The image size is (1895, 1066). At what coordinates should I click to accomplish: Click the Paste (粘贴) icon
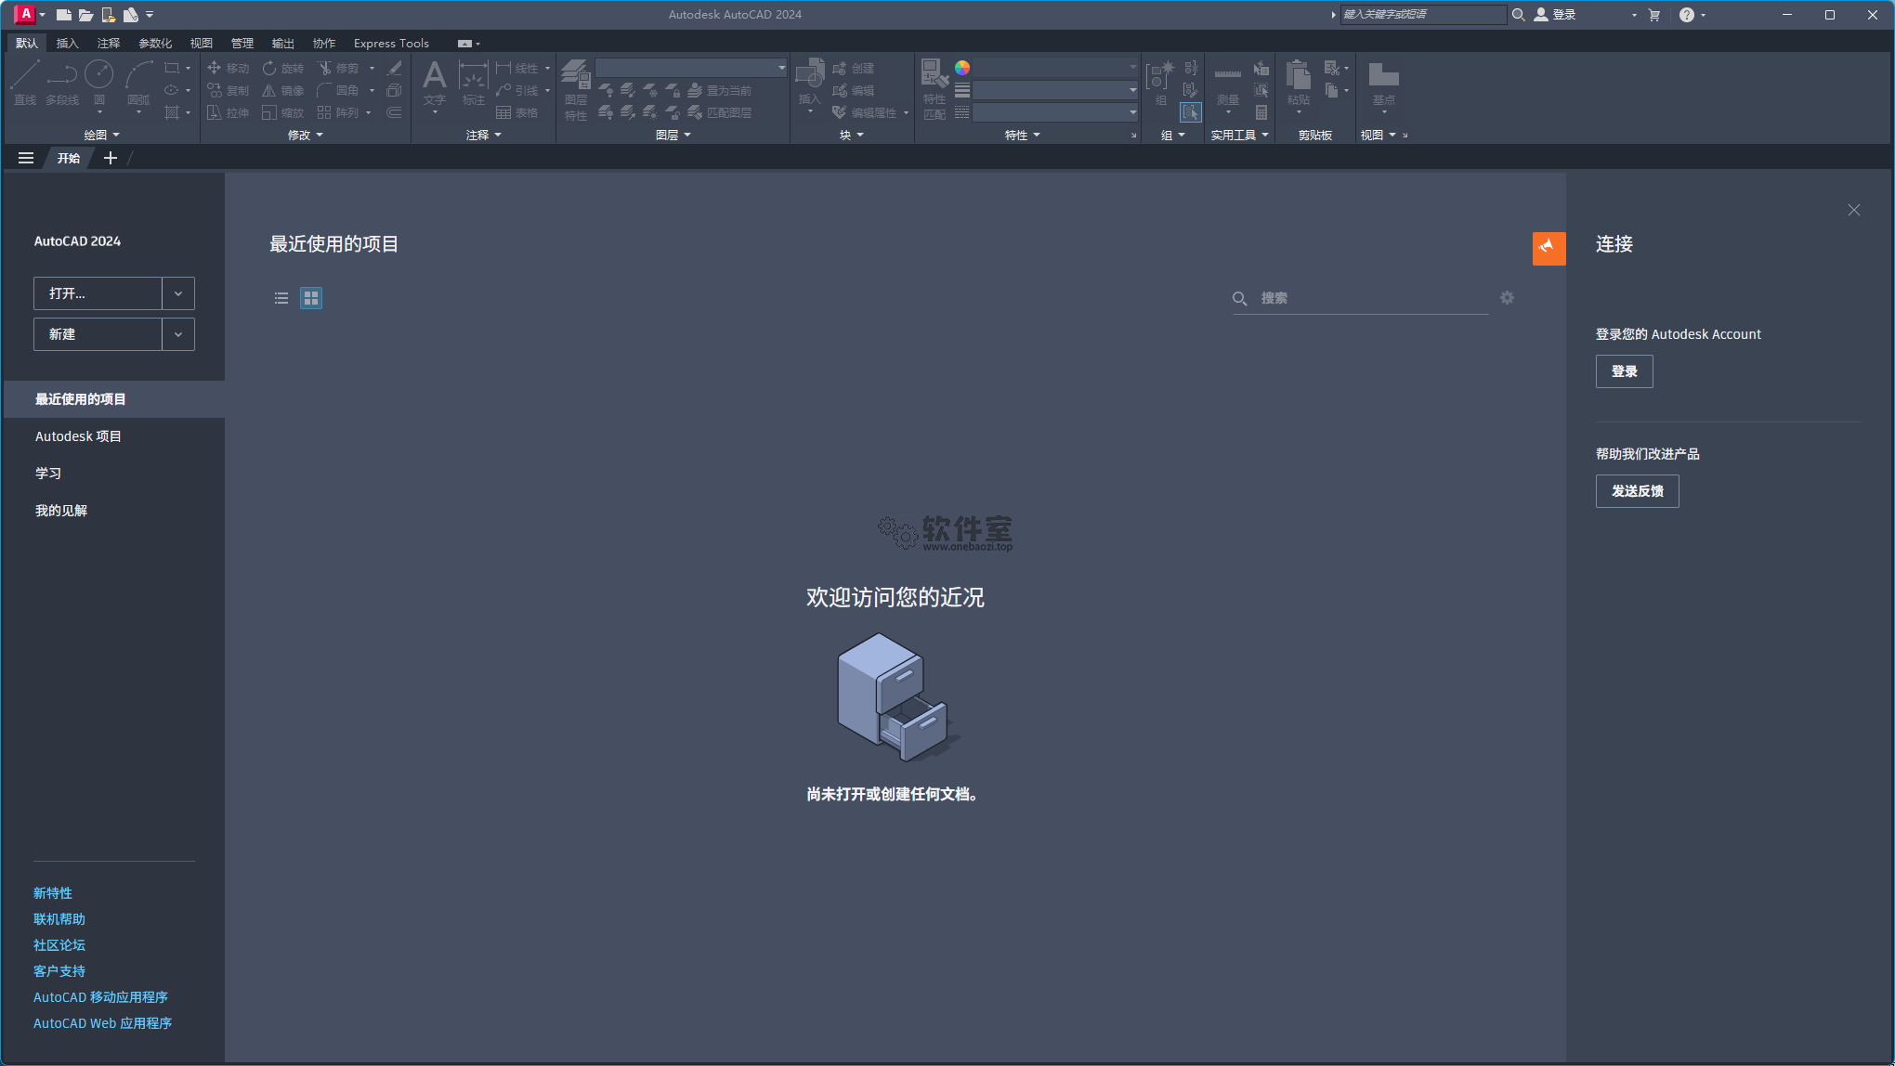(1299, 74)
